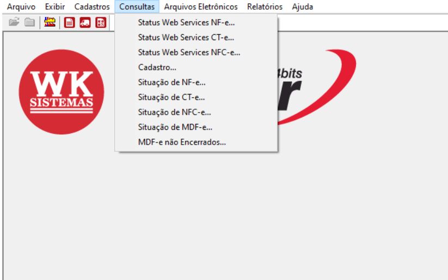This screenshot has height=280, width=448.
Task: Select Situação de MDF-e...
Action: pyautogui.click(x=197, y=127)
